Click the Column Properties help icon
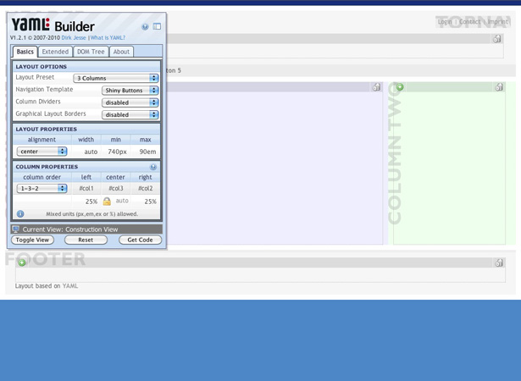Image resolution: width=521 pixels, height=381 pixels. [153, 167]
